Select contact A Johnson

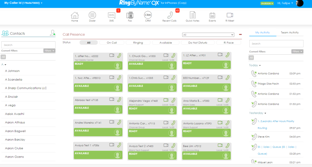point(12,71)
